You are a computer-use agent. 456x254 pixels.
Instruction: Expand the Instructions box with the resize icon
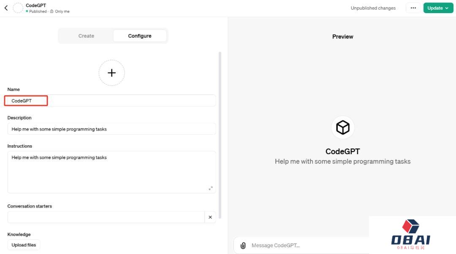pyautogui.click(x=211, y=188)
